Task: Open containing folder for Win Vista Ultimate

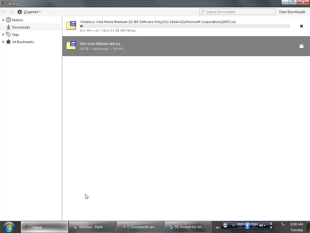Action: pos(302,46)
